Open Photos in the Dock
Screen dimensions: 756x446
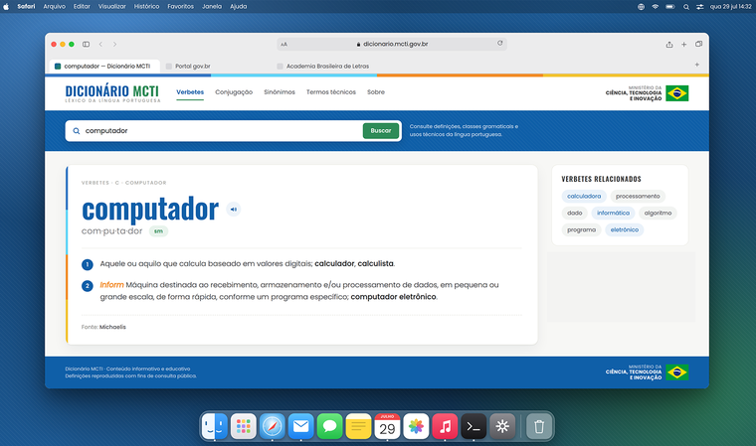point(416,426)
